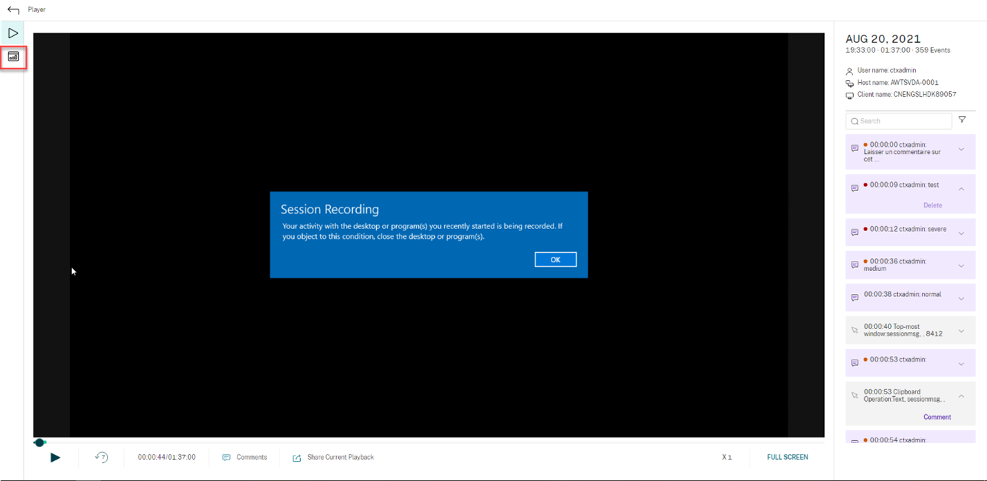Screen dimensions: 987x481
Task: Jump to 00:00:38 ctxadmin: normal event
Action: [x=902, y=294]
